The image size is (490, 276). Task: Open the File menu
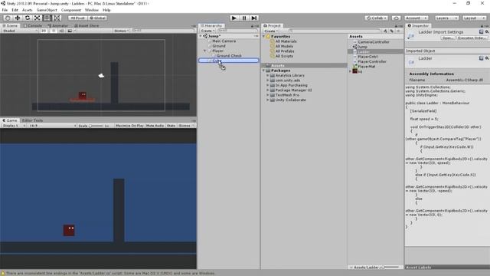5,10
